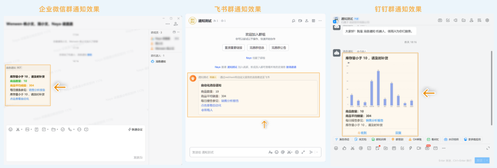The width and height of the screenshot is (497, 168).
Task: Open the settings gear in the DingTalk header
Action: (487, 20)
